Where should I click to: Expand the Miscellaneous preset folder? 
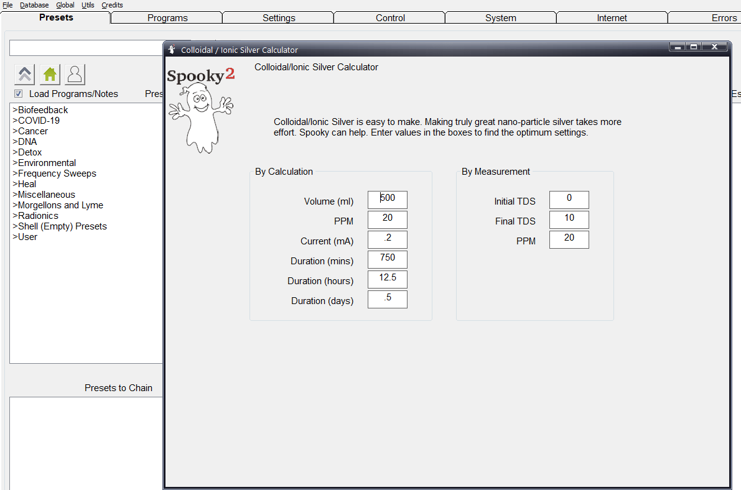[x=44, y=195]
